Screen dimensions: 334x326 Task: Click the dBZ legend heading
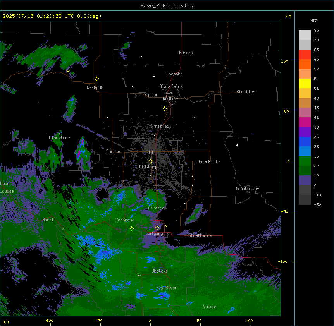[314, 21]
